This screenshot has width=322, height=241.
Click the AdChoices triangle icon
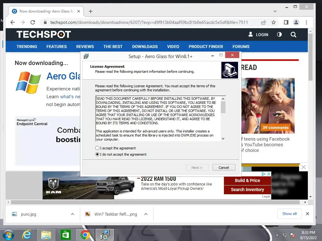(x=264, y=174)
